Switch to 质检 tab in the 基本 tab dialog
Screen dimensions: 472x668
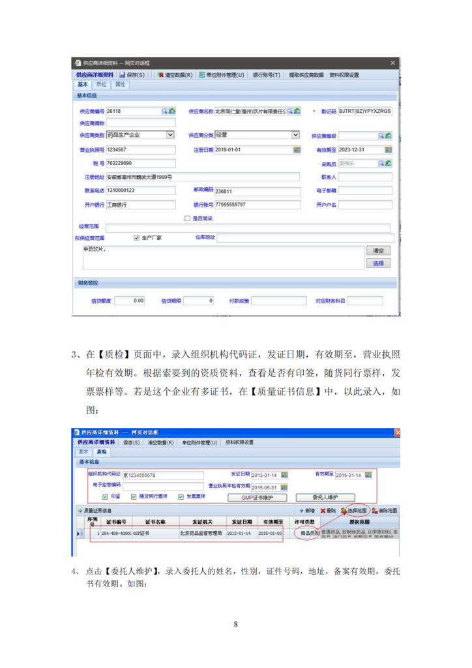[101, 84]
